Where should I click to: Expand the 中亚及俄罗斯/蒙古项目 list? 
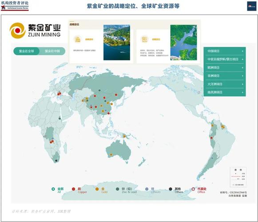(x=225, y=59)
